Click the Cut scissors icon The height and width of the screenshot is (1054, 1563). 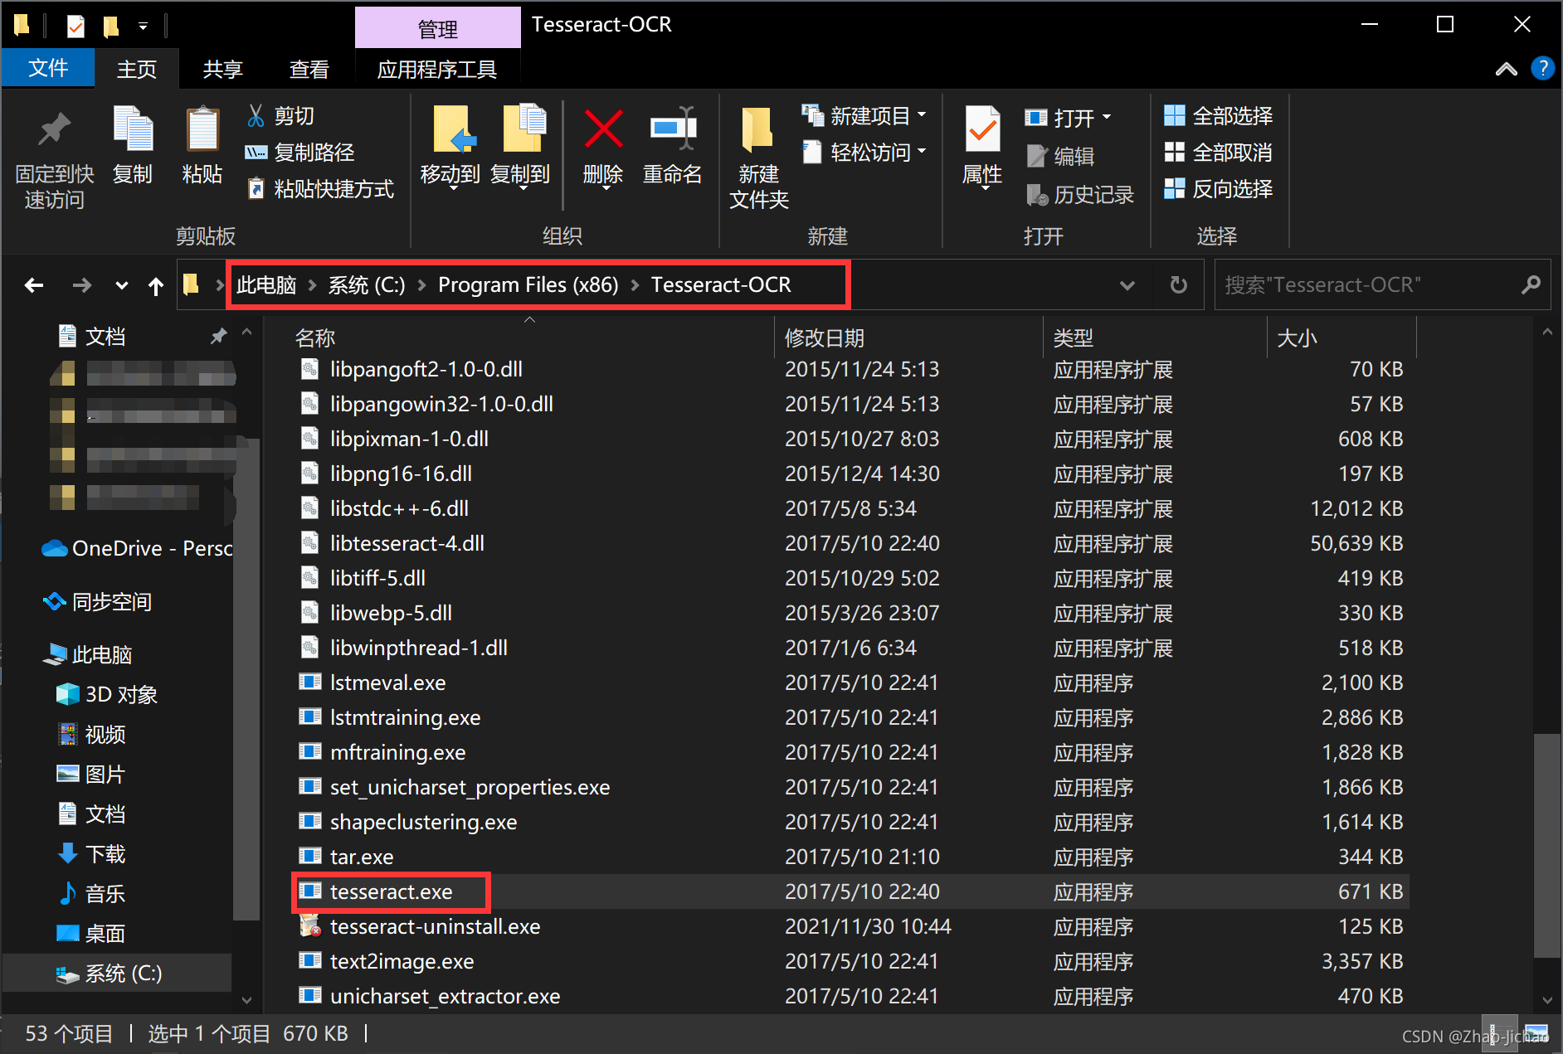256,115
